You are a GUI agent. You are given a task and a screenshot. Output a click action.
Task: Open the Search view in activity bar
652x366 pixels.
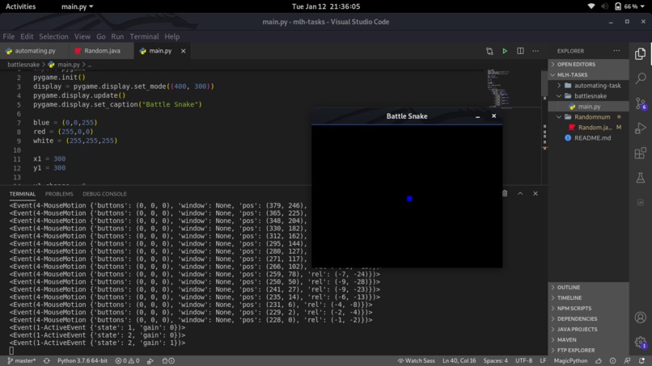(x=641, y=78)
